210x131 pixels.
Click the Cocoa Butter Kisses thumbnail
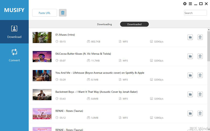click(x=42, y=56)
